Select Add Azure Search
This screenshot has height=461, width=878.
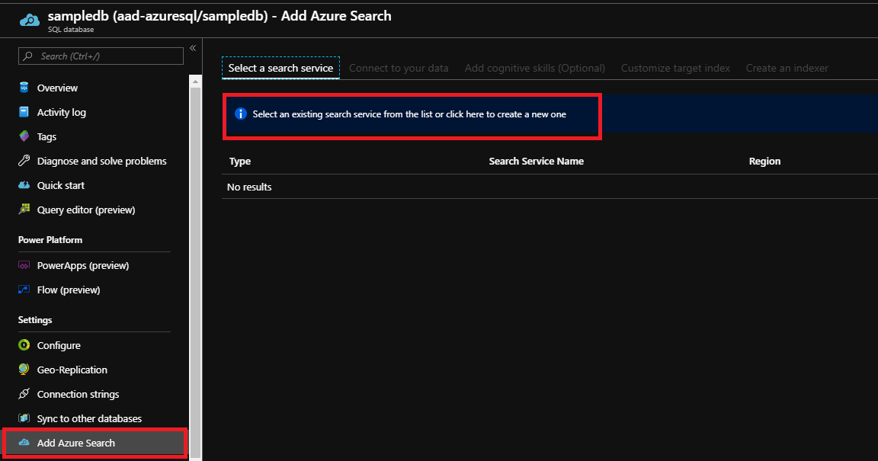coord(76,443)
